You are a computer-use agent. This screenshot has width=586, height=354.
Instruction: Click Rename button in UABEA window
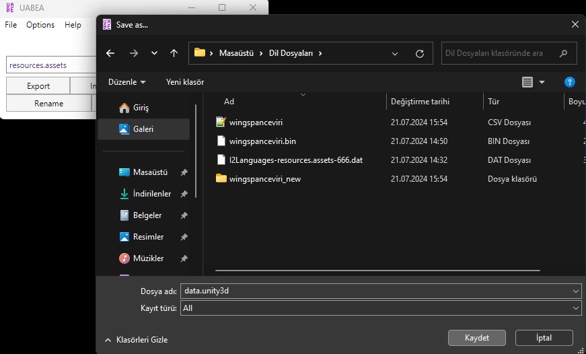coord(48,104)
